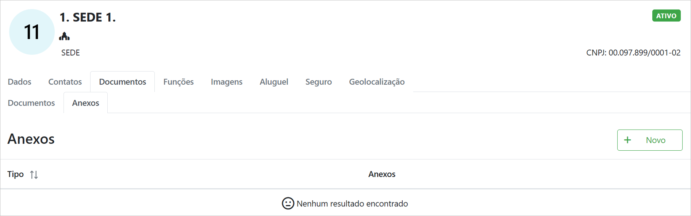Open the Geolocalização tab

pos(377,82)
